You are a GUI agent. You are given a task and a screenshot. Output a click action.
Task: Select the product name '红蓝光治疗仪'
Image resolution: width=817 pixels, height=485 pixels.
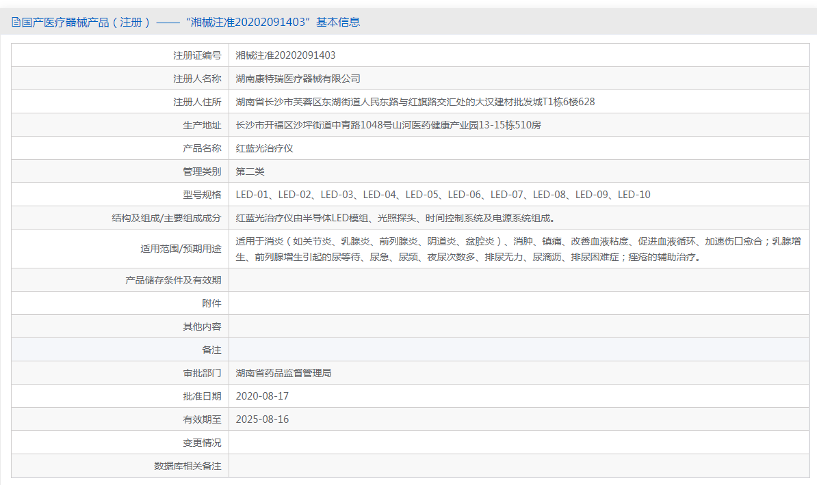tap(264, 148)
